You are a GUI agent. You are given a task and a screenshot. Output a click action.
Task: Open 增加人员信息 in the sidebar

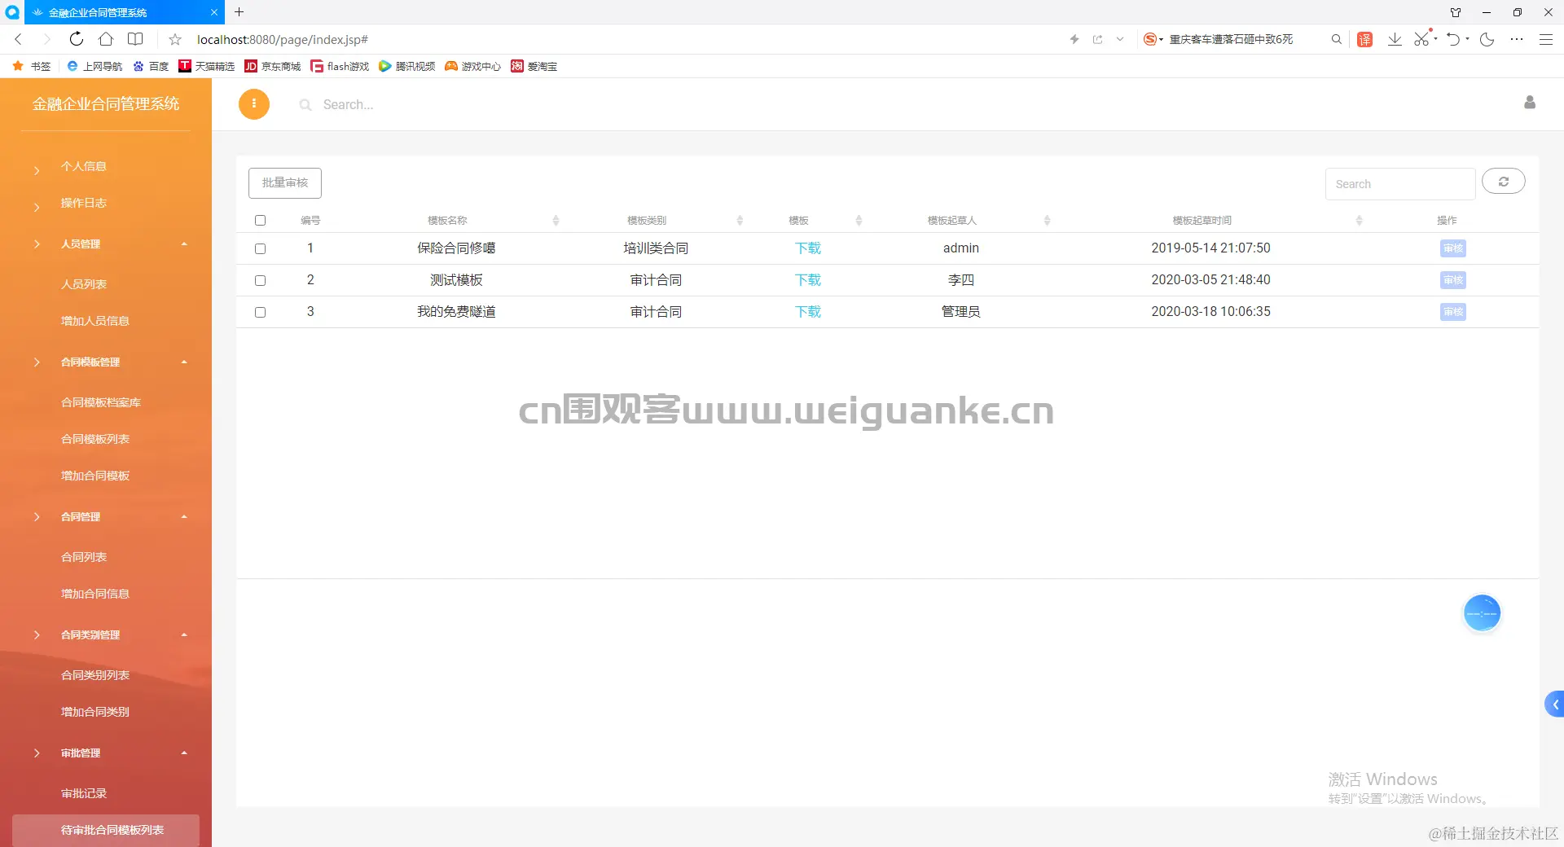(x=95, y=321)
